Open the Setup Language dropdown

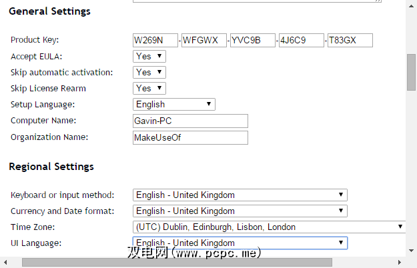click(x=174, y=105)
